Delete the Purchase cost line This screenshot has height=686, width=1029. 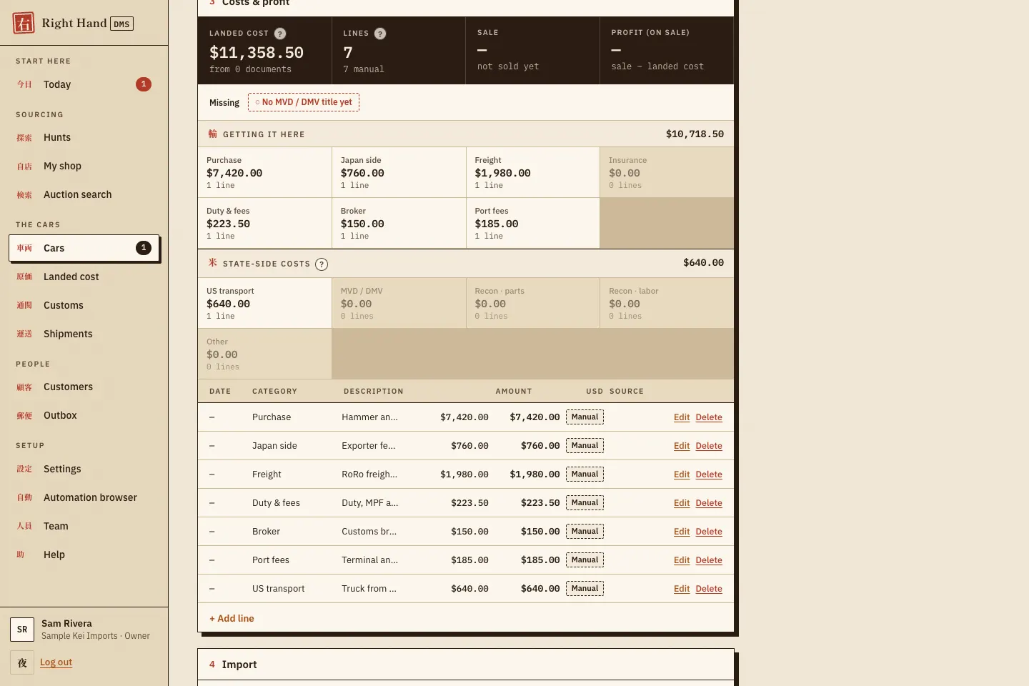(x=709, y=417)
